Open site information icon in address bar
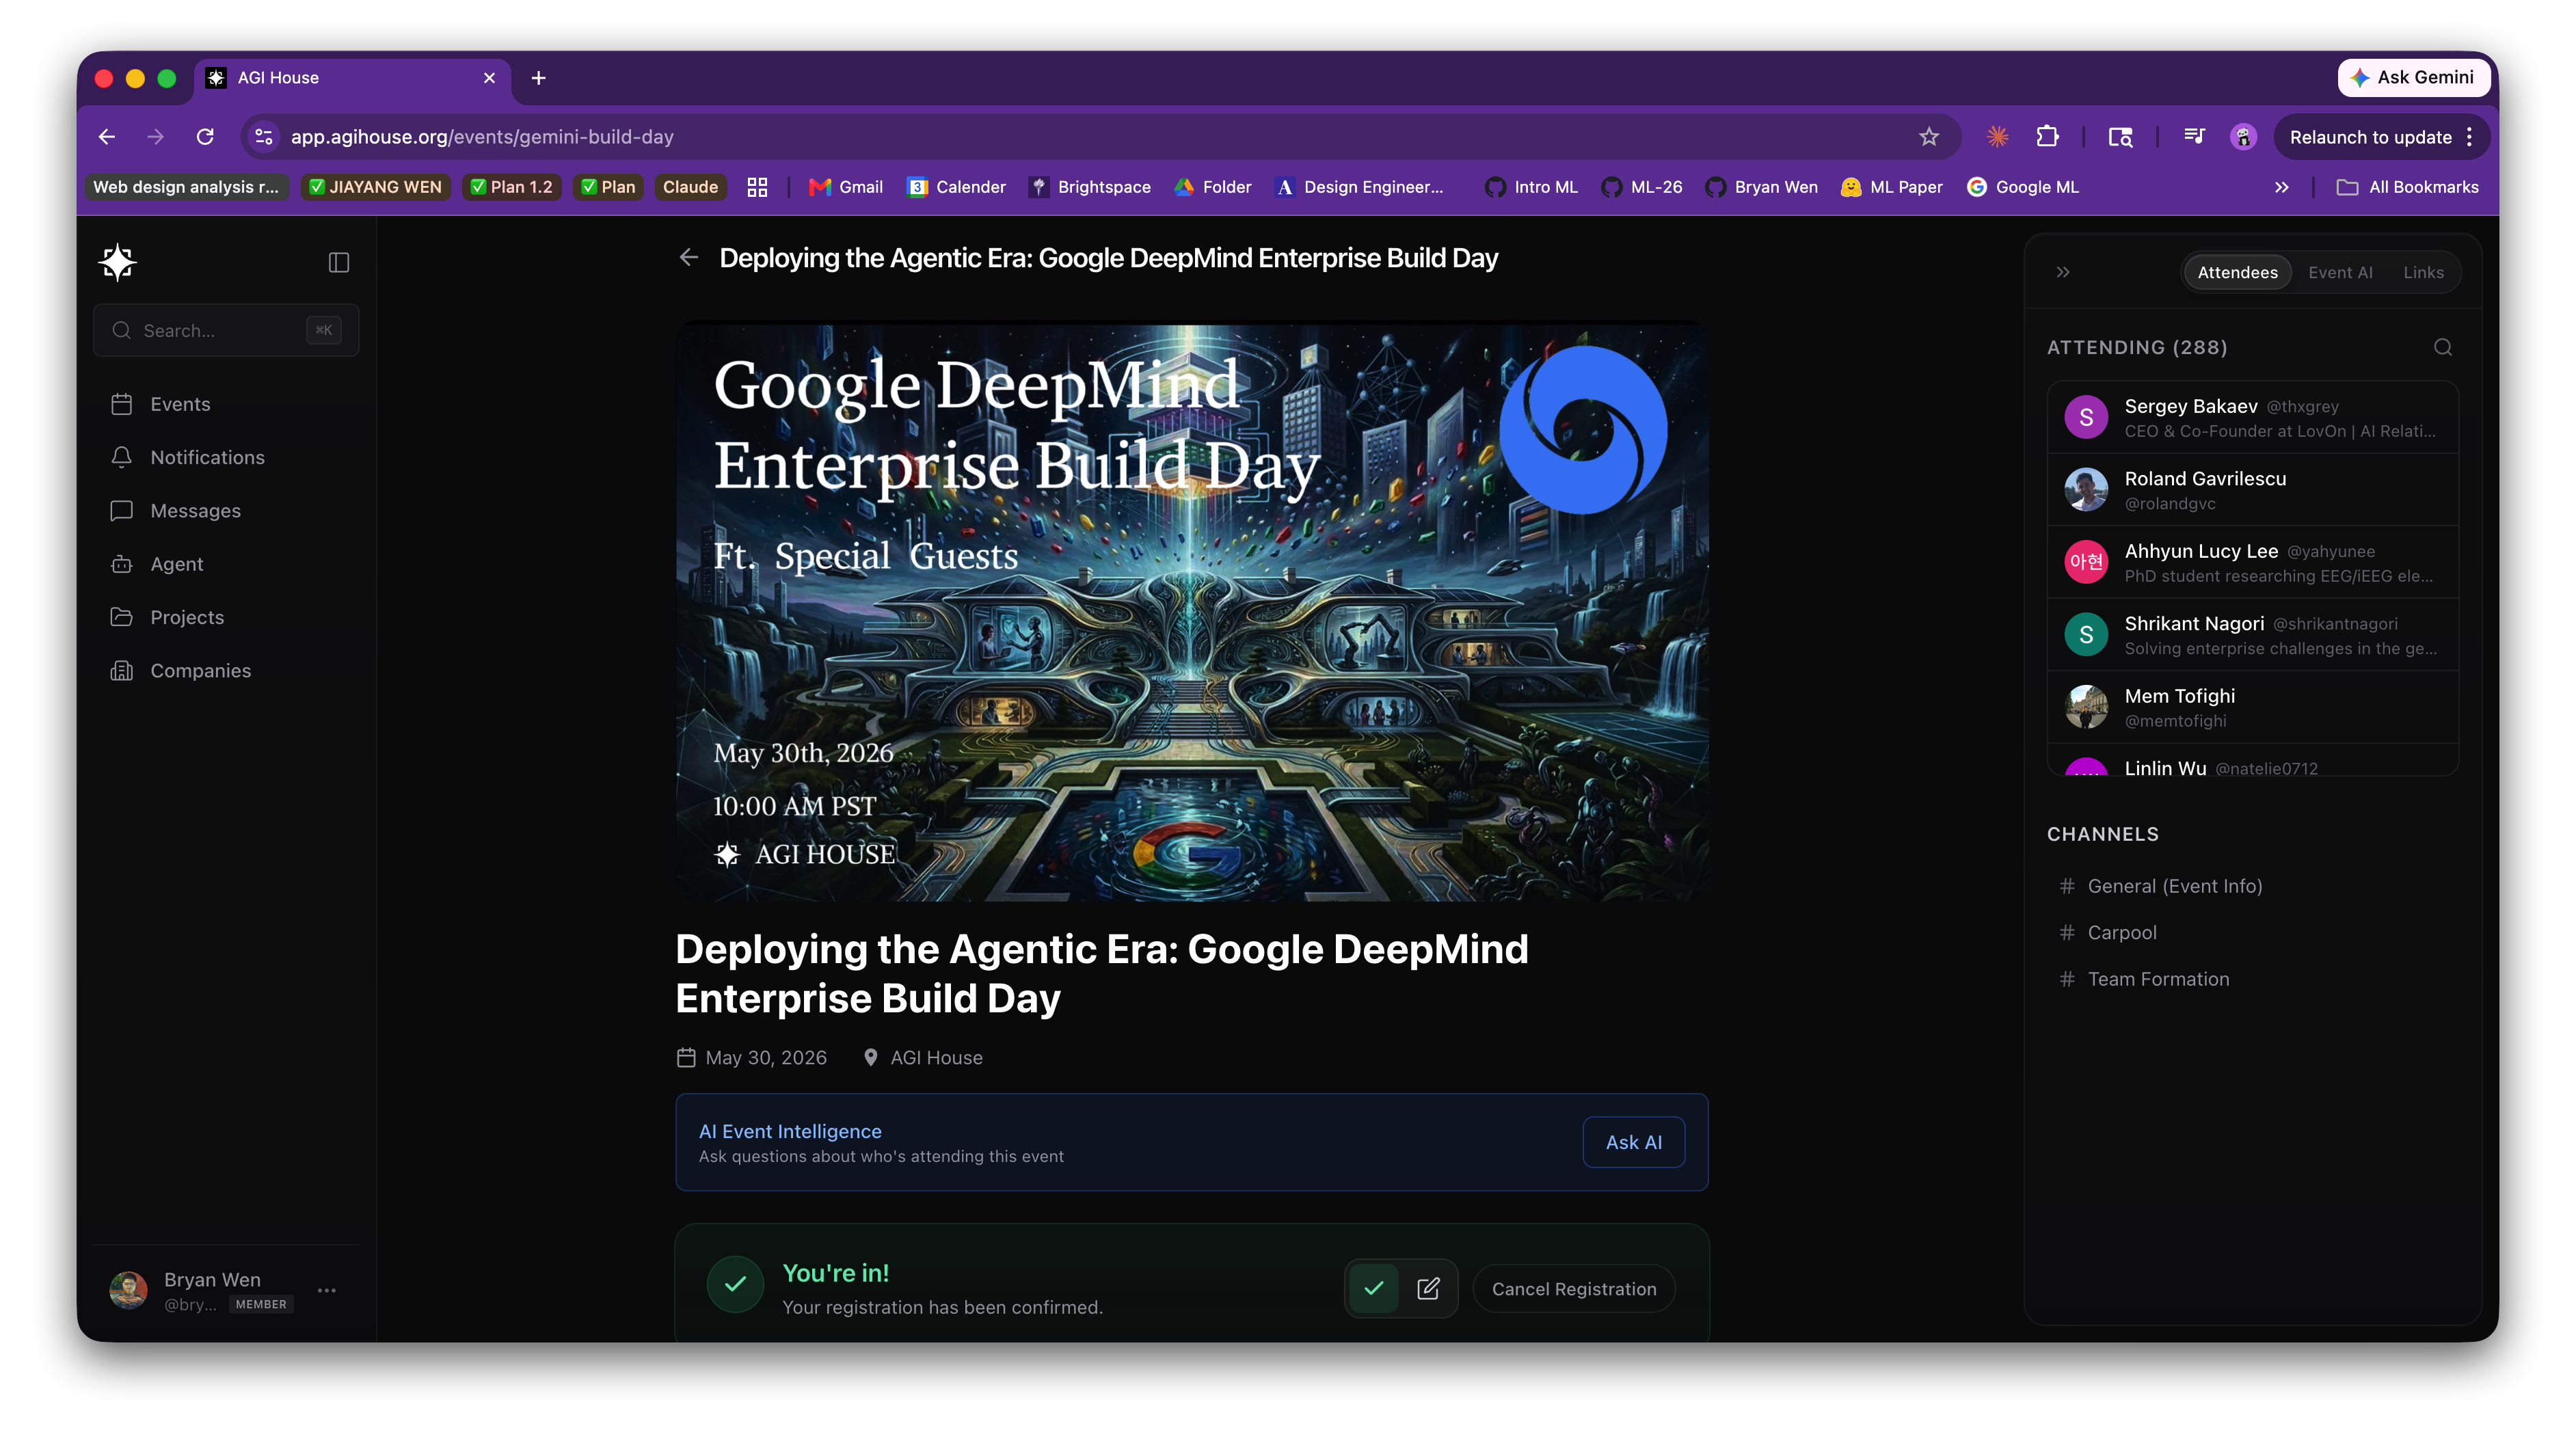2576x1445 pixels. (x=264, y=137)
